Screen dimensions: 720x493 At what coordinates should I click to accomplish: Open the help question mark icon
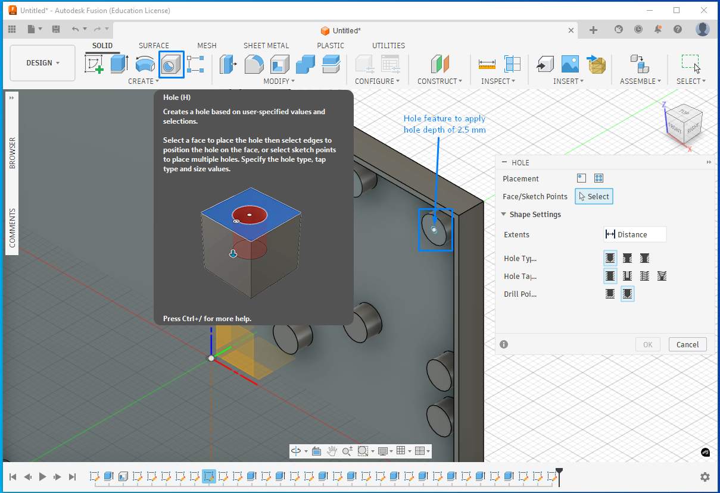[678, 29]
